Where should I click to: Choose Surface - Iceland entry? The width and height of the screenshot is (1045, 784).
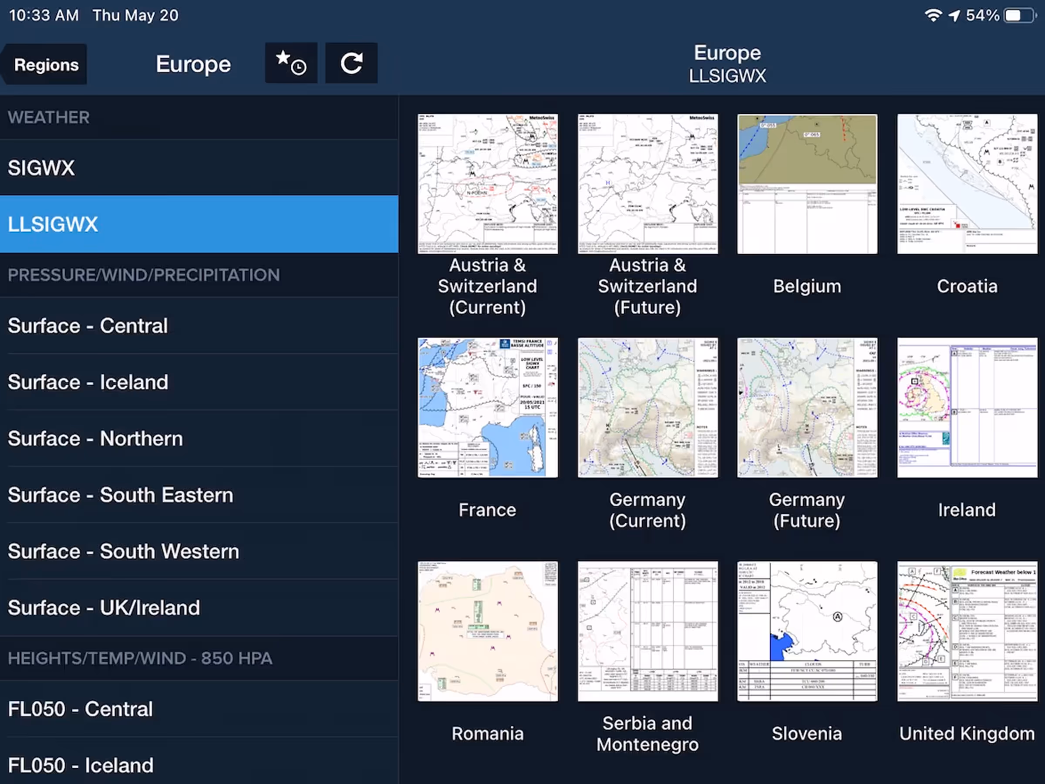click(x=199, y=382)
